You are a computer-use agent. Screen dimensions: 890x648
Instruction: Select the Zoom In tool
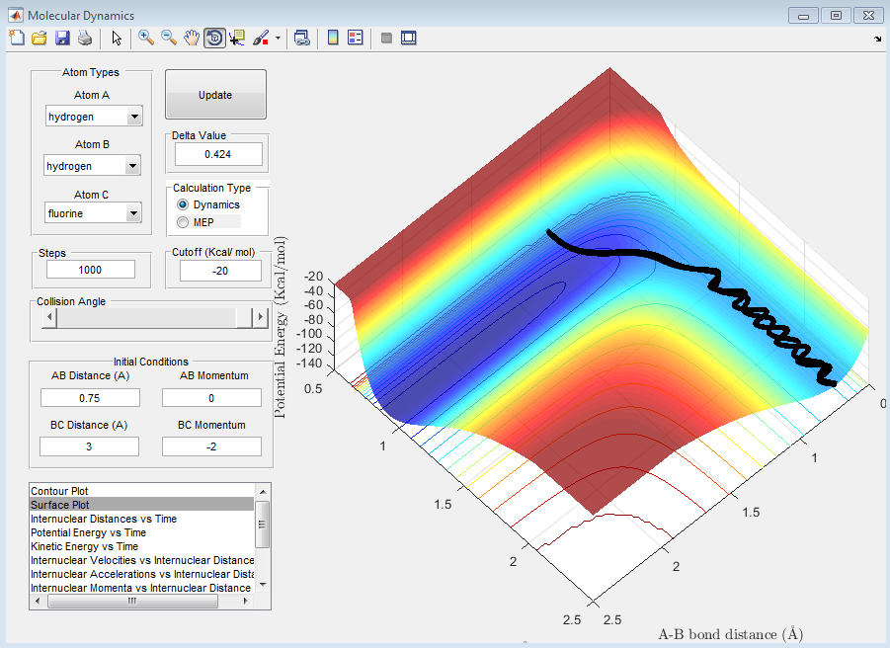tap(146, 38)
